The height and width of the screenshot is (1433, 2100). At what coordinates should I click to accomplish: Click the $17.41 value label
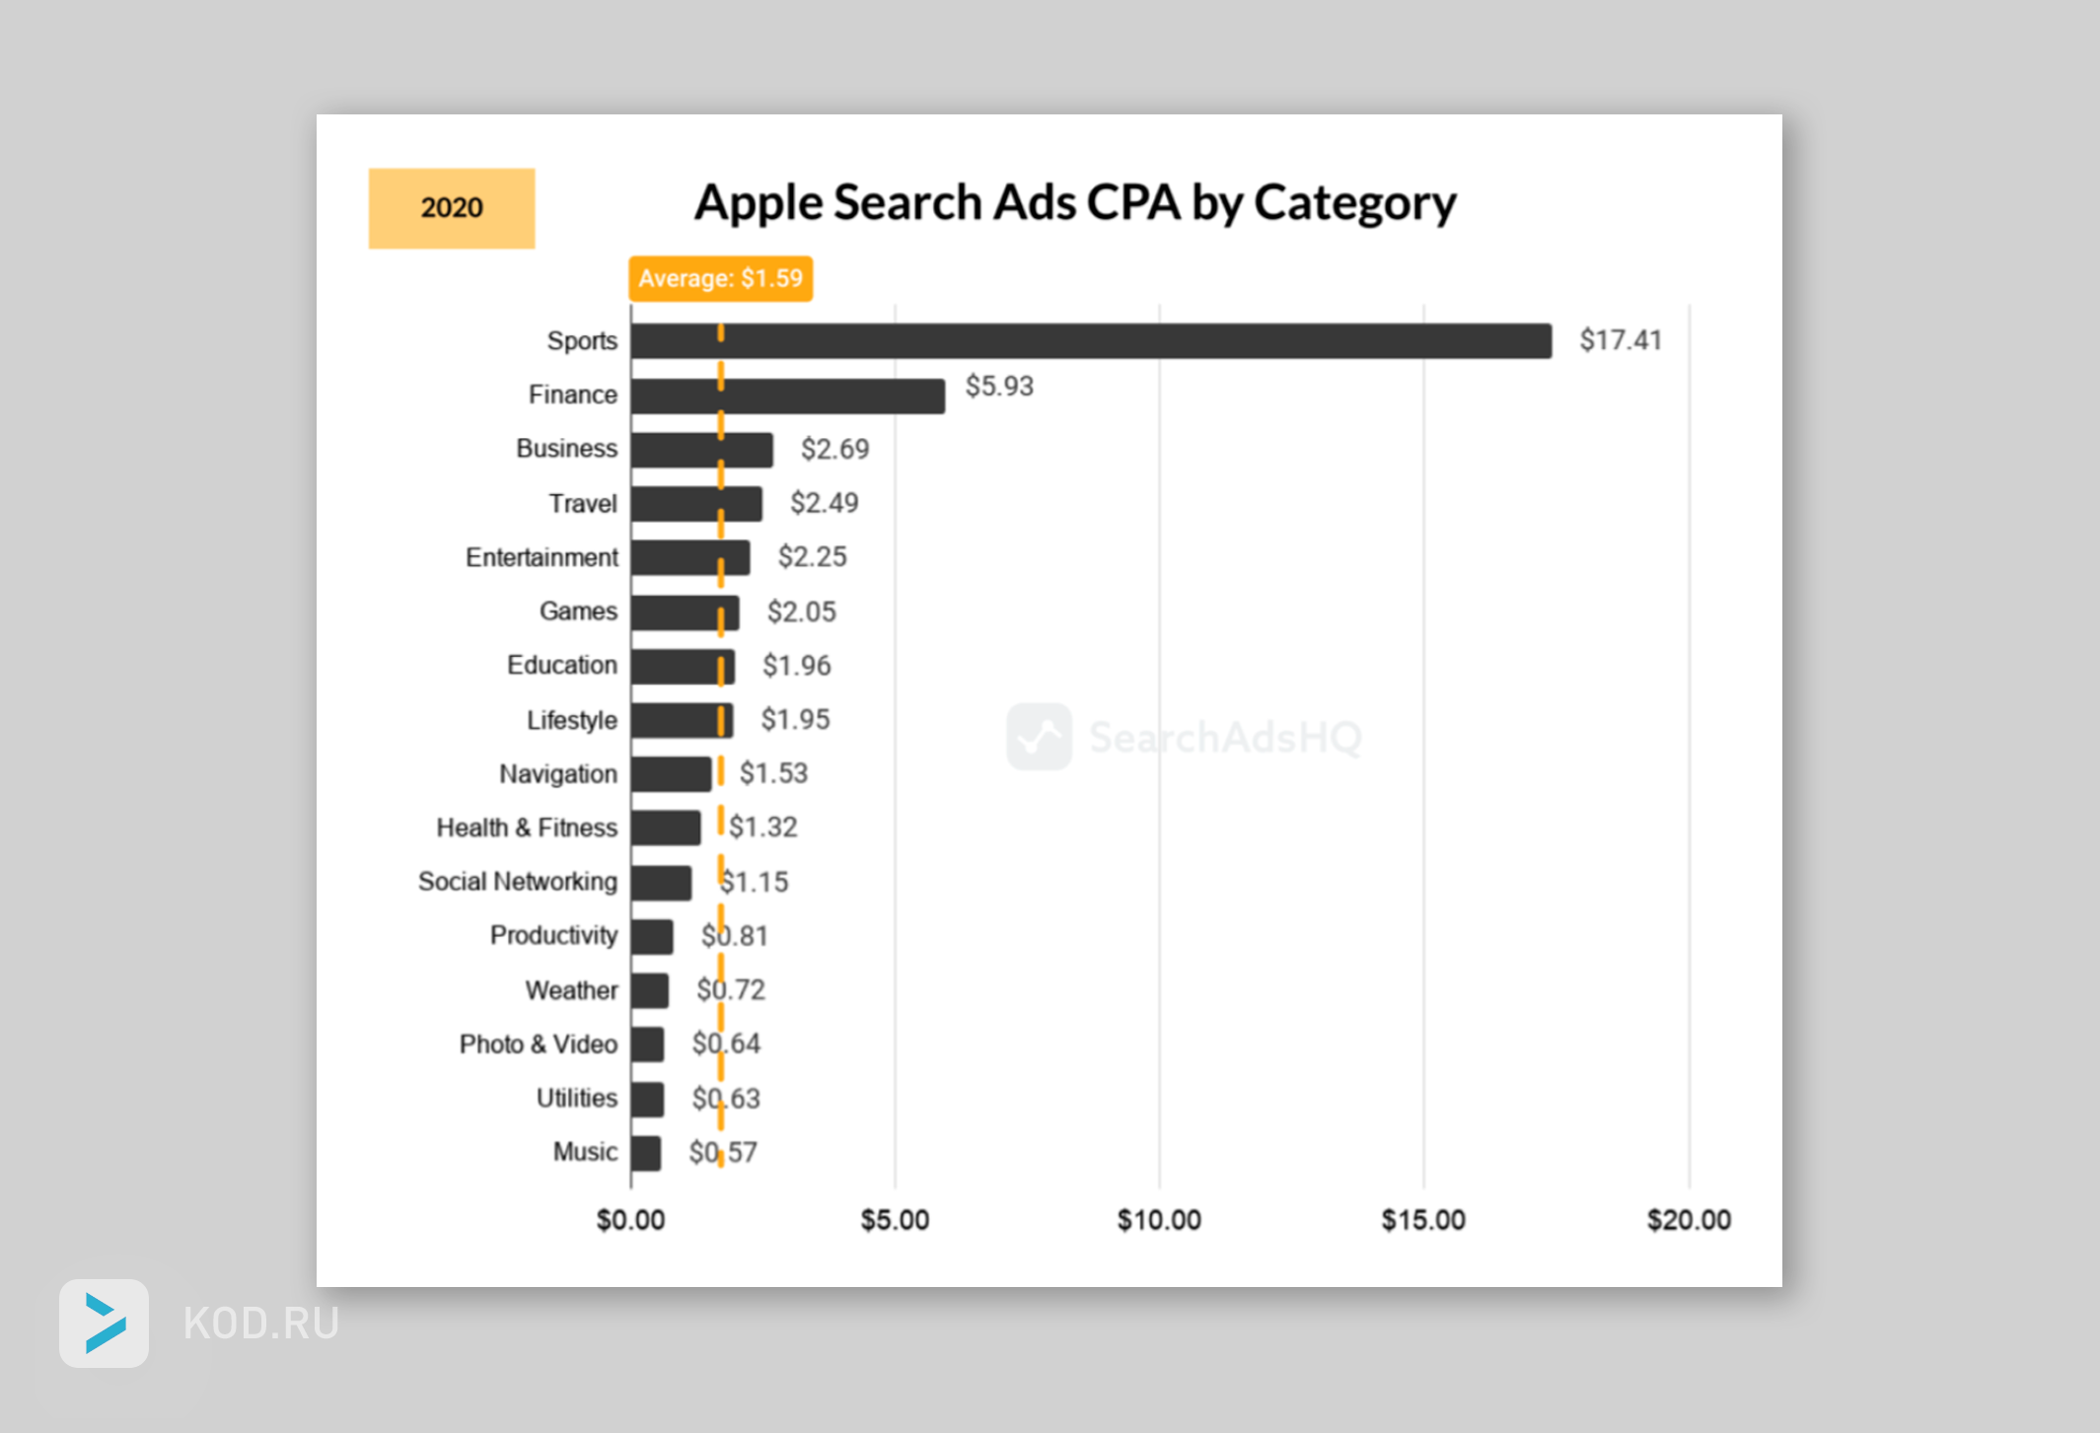pos(1620,340)
